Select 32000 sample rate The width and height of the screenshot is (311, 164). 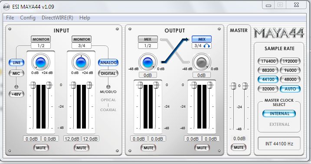pos(268,89)
